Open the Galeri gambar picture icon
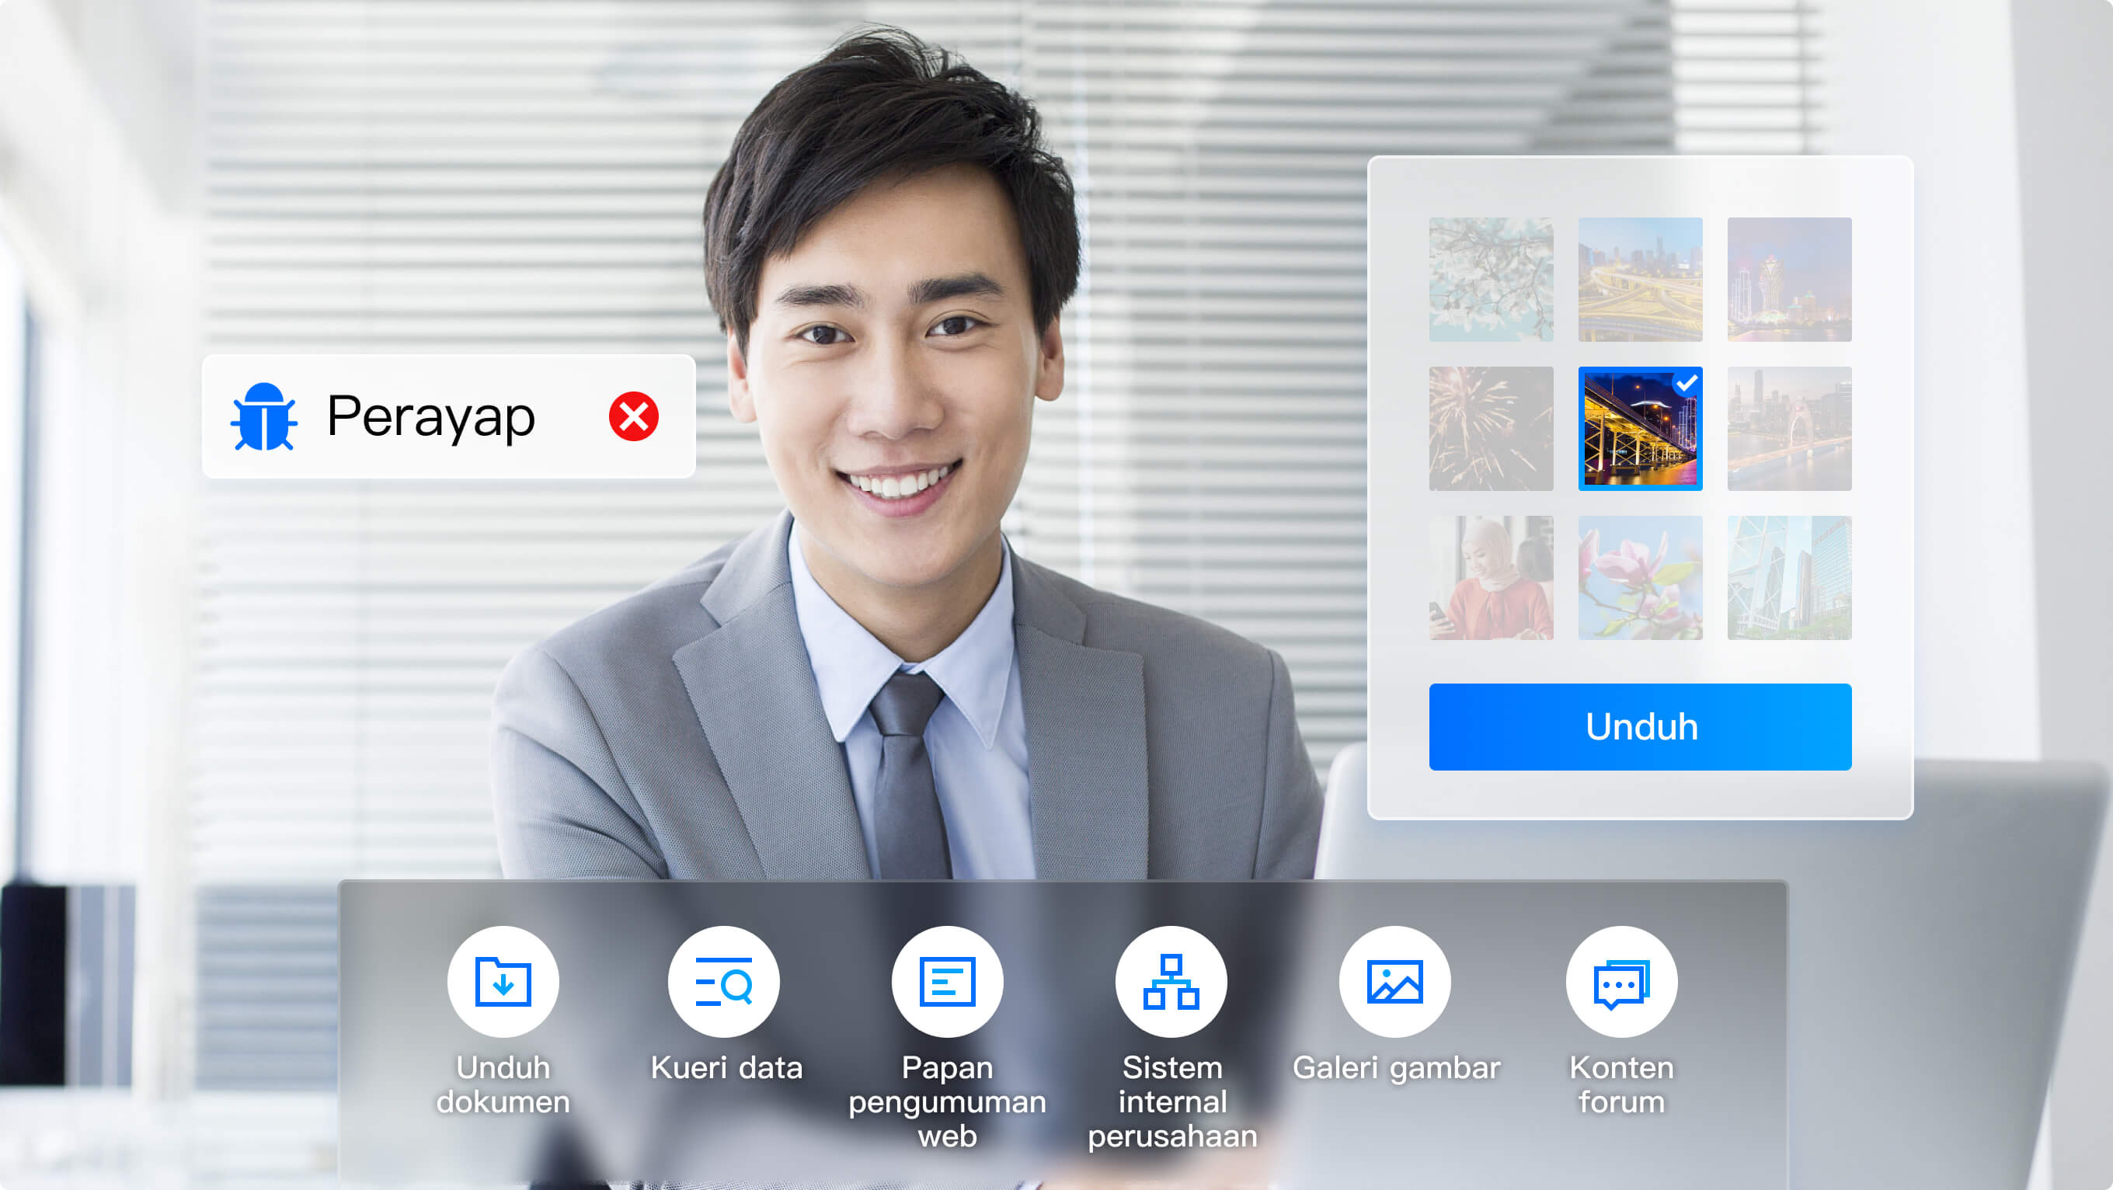Image resolution: width=2113 pixels, height=1190 pixels. pos(1394,981)
